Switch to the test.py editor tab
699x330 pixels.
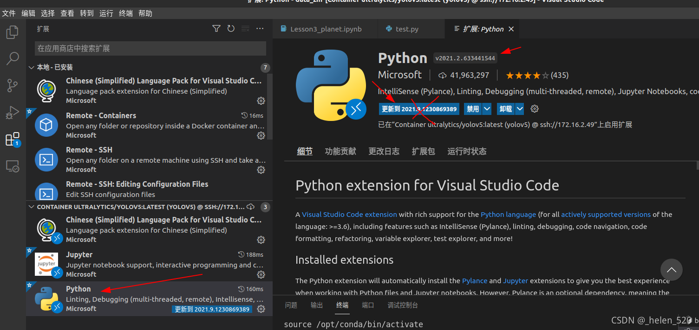tap(407, 29)
